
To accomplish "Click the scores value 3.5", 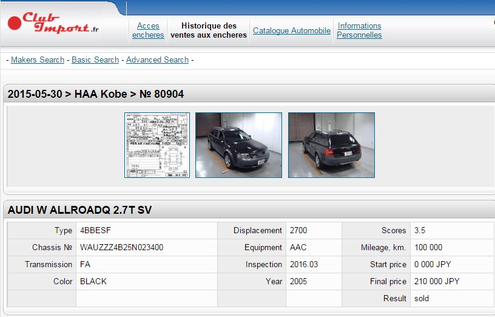I will [x=420, y=231].
